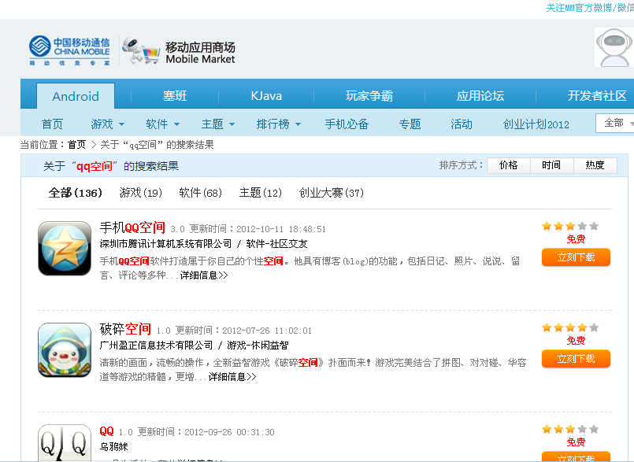Image resolution: width=634 pixels, height=462 pixels.
Task: Click the 乌鸦妹 developer name
Action: pyautogui.click(x=113, y=446)
